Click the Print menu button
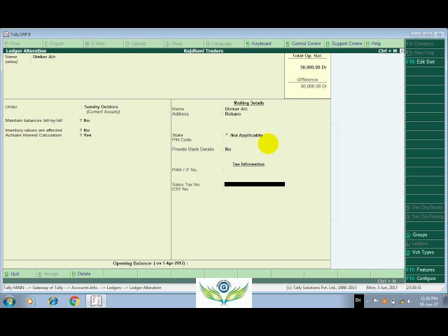Screen dimensions: 448x336 (23, 43)
